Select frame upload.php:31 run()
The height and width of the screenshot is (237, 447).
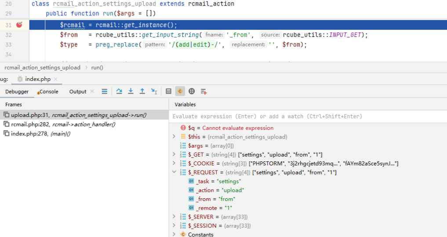[x=84, y=115]
